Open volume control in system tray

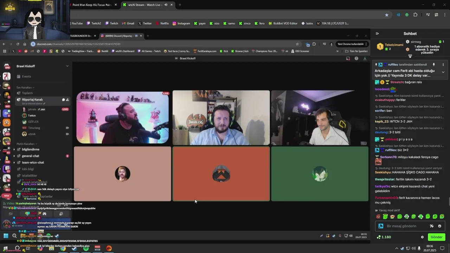tap(413, 248)
